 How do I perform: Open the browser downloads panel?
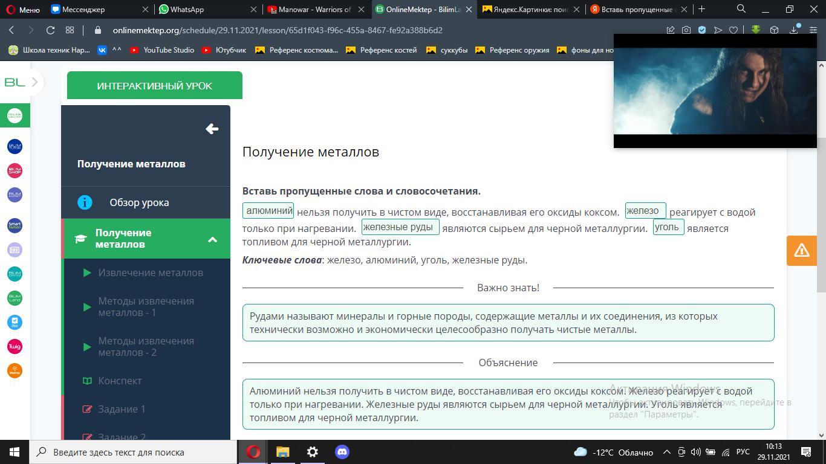point(794,30)
